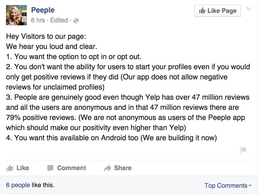Screen dimensions: 258x194
Task: Show the 6 people who like this
Action: tap(18, 185)
